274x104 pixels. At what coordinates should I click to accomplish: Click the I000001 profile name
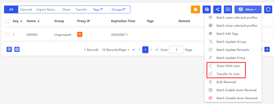[x=32, y=35]
